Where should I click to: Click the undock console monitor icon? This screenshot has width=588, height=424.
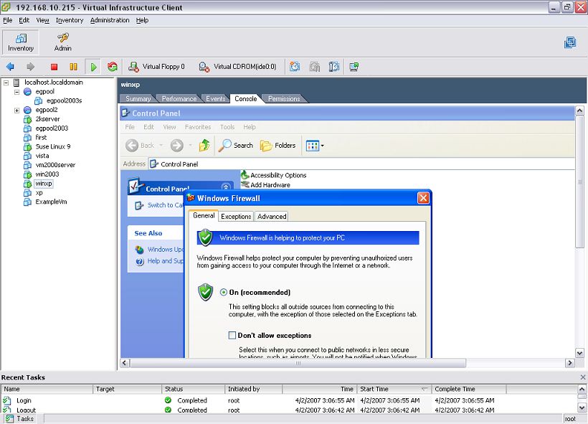354,67
